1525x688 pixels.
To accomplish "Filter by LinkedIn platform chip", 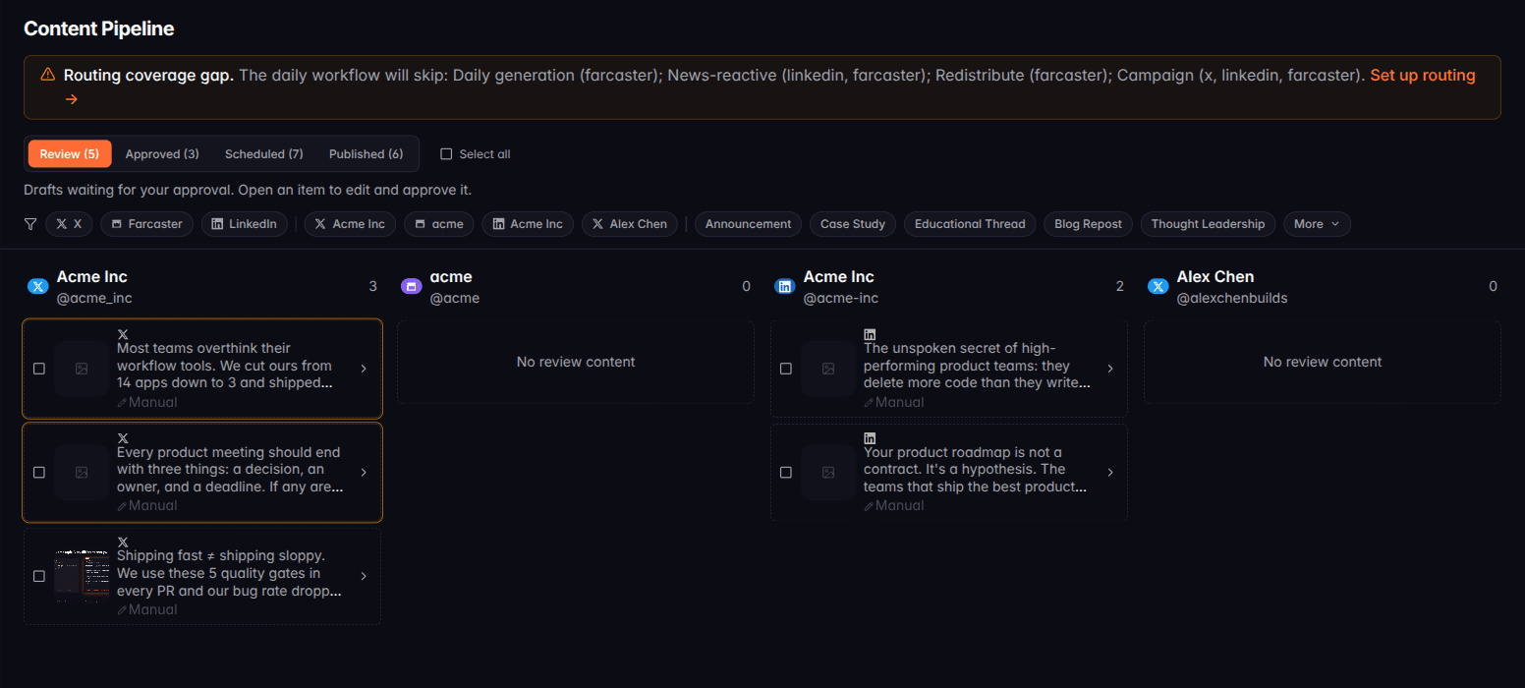I will (x=245, y=224).
